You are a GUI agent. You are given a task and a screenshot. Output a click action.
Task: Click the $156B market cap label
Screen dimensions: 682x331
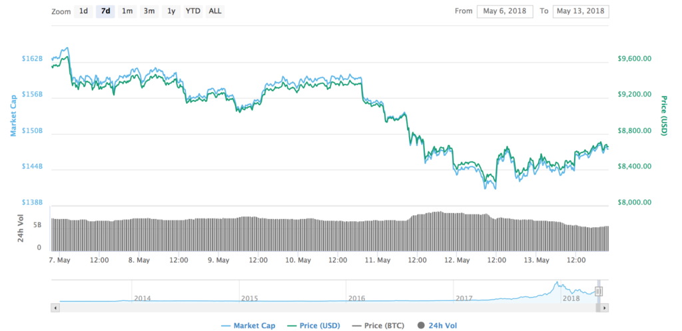(x=33, y=95)
